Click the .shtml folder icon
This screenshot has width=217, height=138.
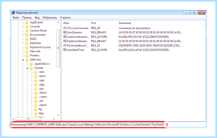(36, 93)
